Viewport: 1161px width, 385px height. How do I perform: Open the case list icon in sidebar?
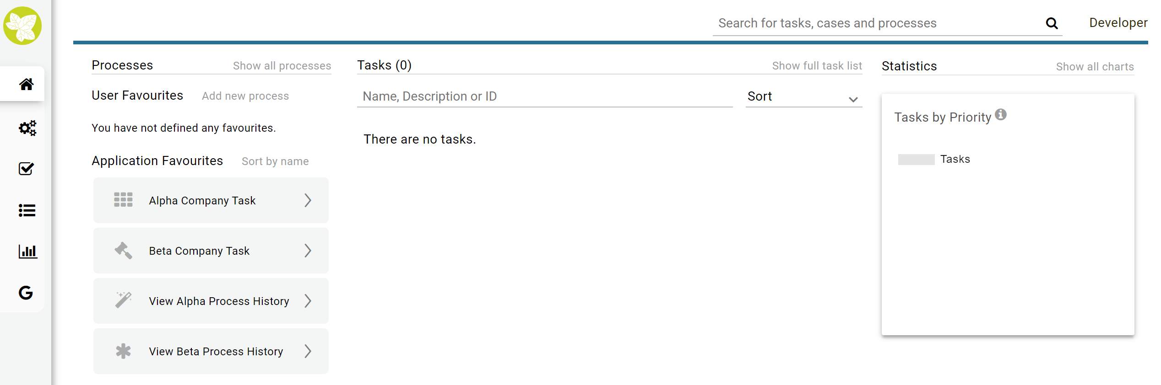[27, 210]
